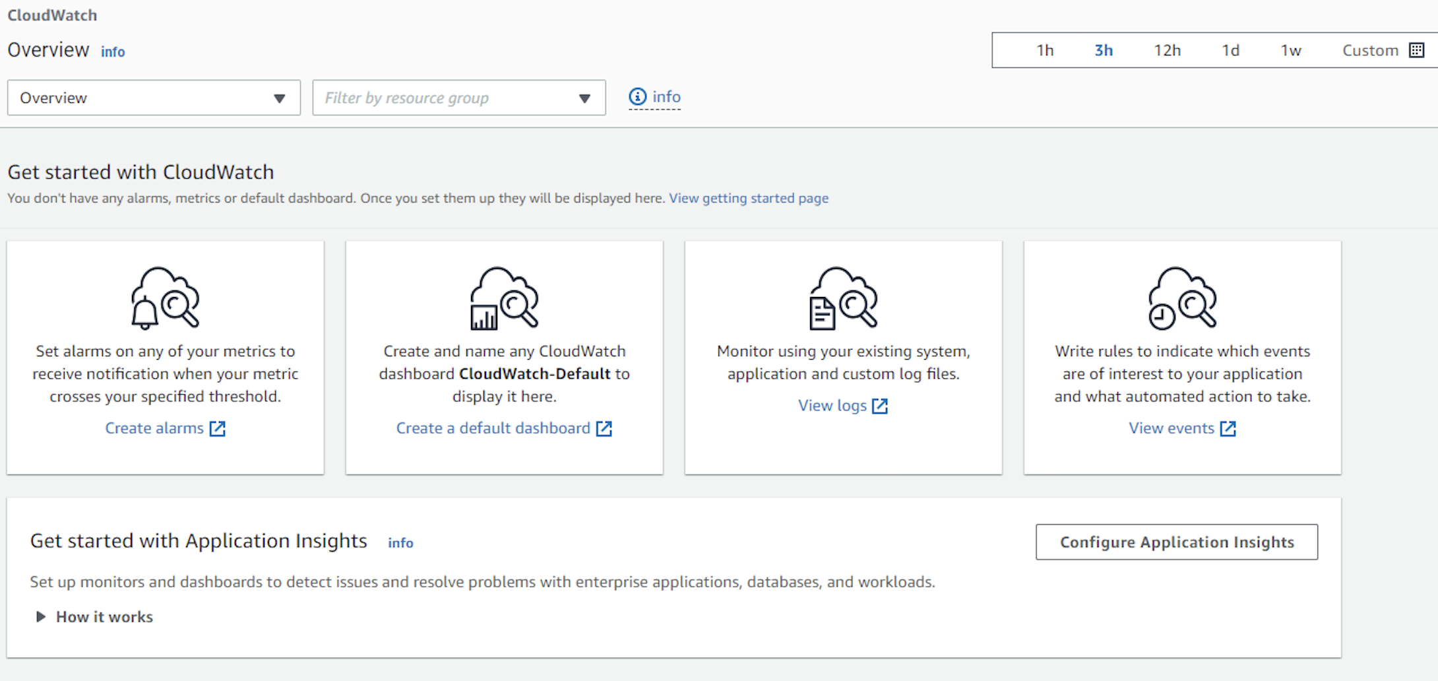Open the Filter by resource group dropdown
This screenshot has width=1438, height=681.
[459, 98]
